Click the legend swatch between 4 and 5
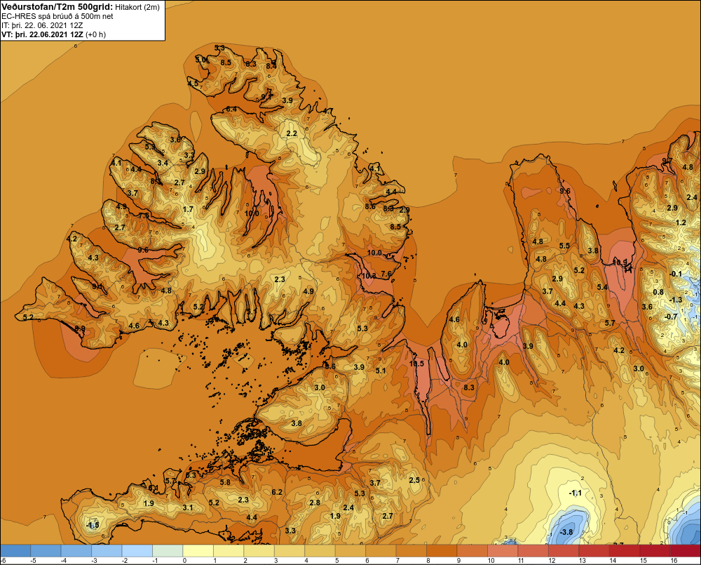 coord(320,551)
